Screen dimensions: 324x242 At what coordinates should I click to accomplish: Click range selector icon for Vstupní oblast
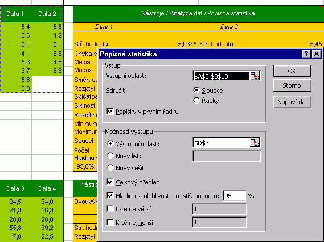pos(255,76)
